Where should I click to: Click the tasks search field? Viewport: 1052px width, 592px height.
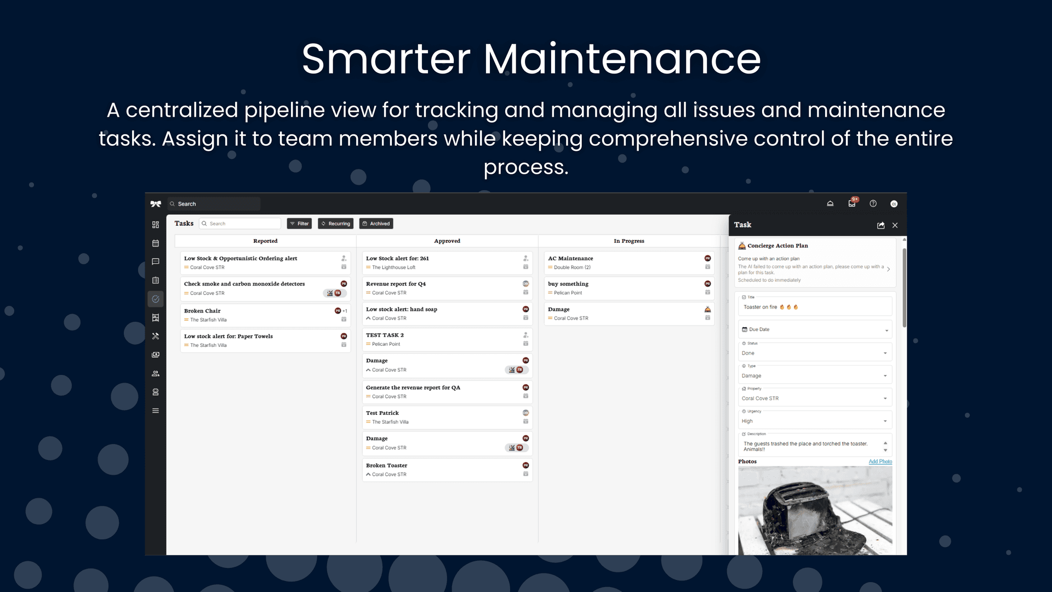[240, 223]
